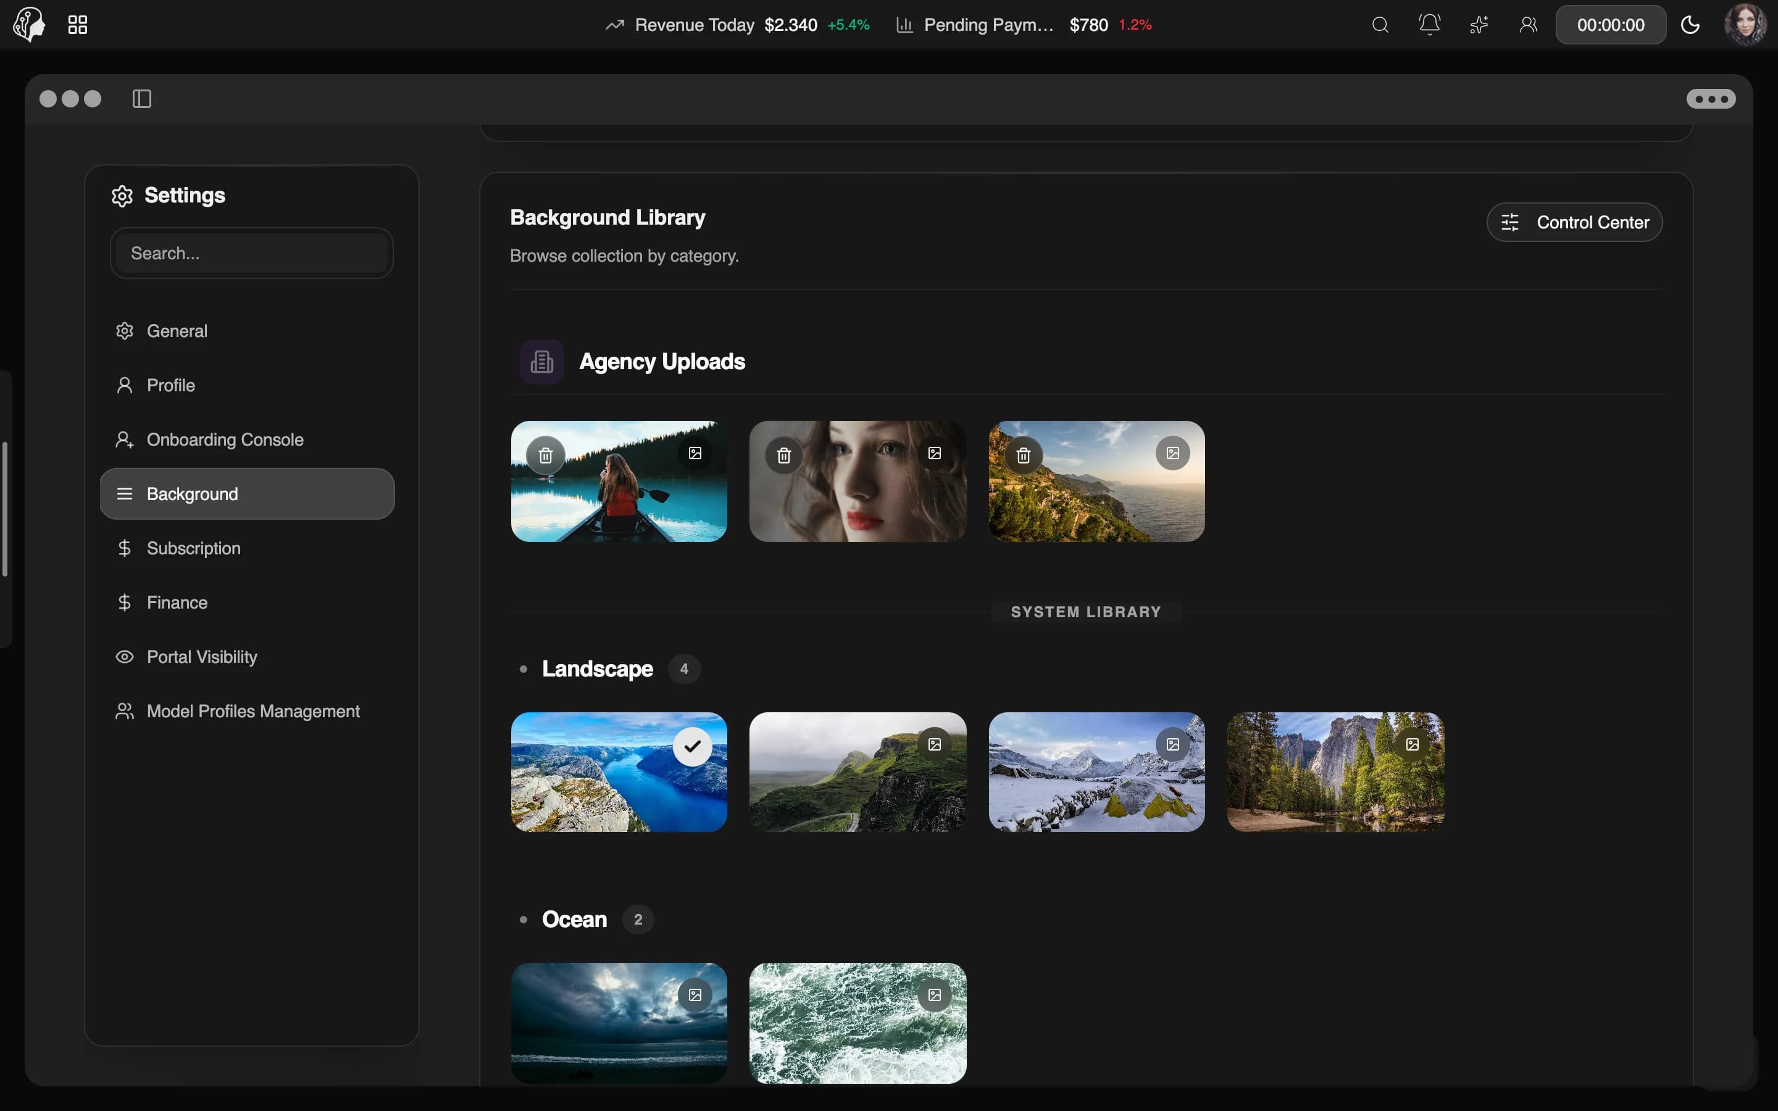The height and width of the screenshot is (1111, 1778).
Task: Open the window more options pill
Action: 1711,99
